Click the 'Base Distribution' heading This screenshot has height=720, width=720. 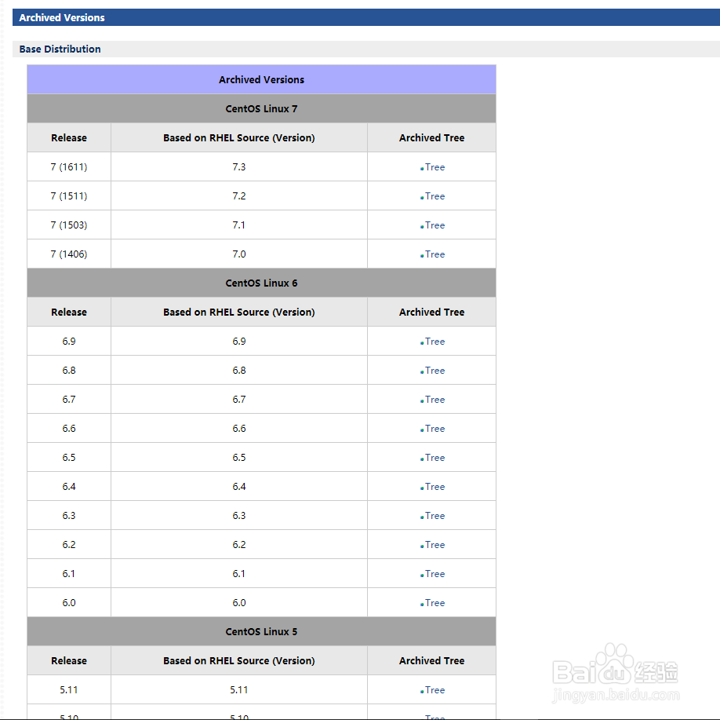pyautogui.click(x=60, y=49)
